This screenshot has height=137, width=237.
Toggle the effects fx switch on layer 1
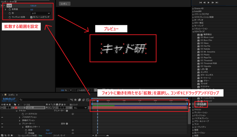coord(54,108)
